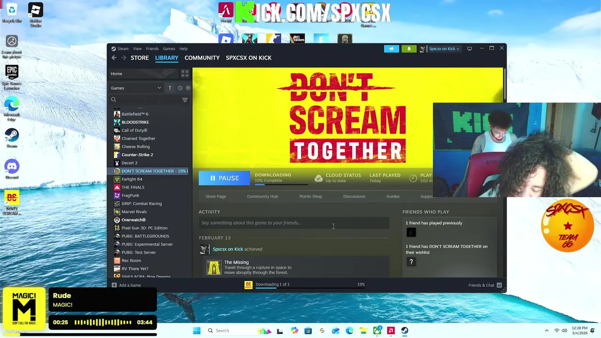Screen dimensions: 601x338
Task: Open the green Steam notifications bell
Action: [x=409, y=48]
